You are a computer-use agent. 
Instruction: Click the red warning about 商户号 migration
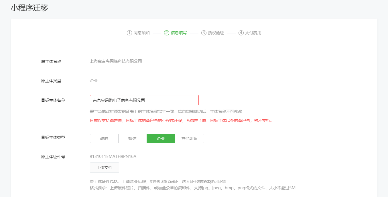(x=181, y=120)
